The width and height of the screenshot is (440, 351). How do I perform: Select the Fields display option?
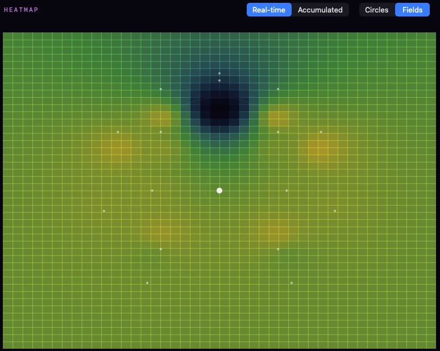pyautogui.click(x=412, y=10)
